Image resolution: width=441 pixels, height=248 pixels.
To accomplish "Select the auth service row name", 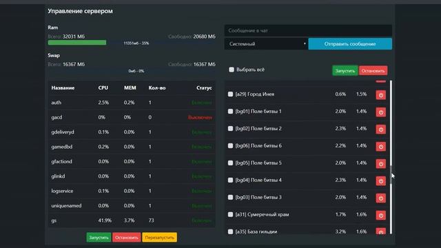I will pos(57,103).
